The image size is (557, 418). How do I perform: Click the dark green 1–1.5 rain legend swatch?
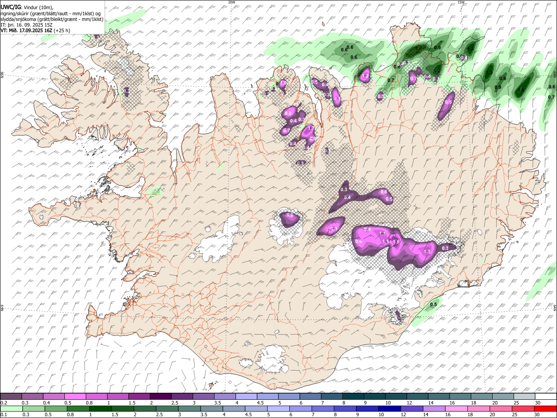click(101, 409)
